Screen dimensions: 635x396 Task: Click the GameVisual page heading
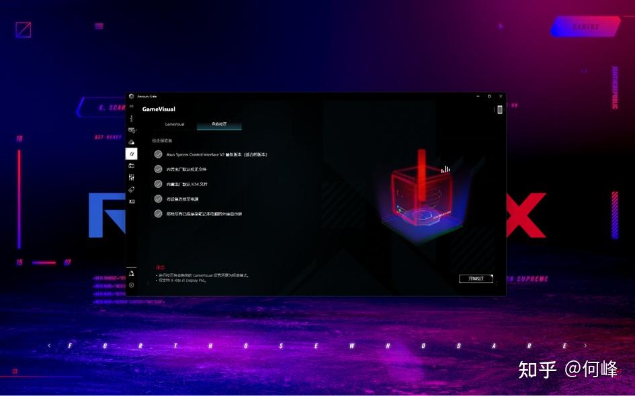(159, 109)
